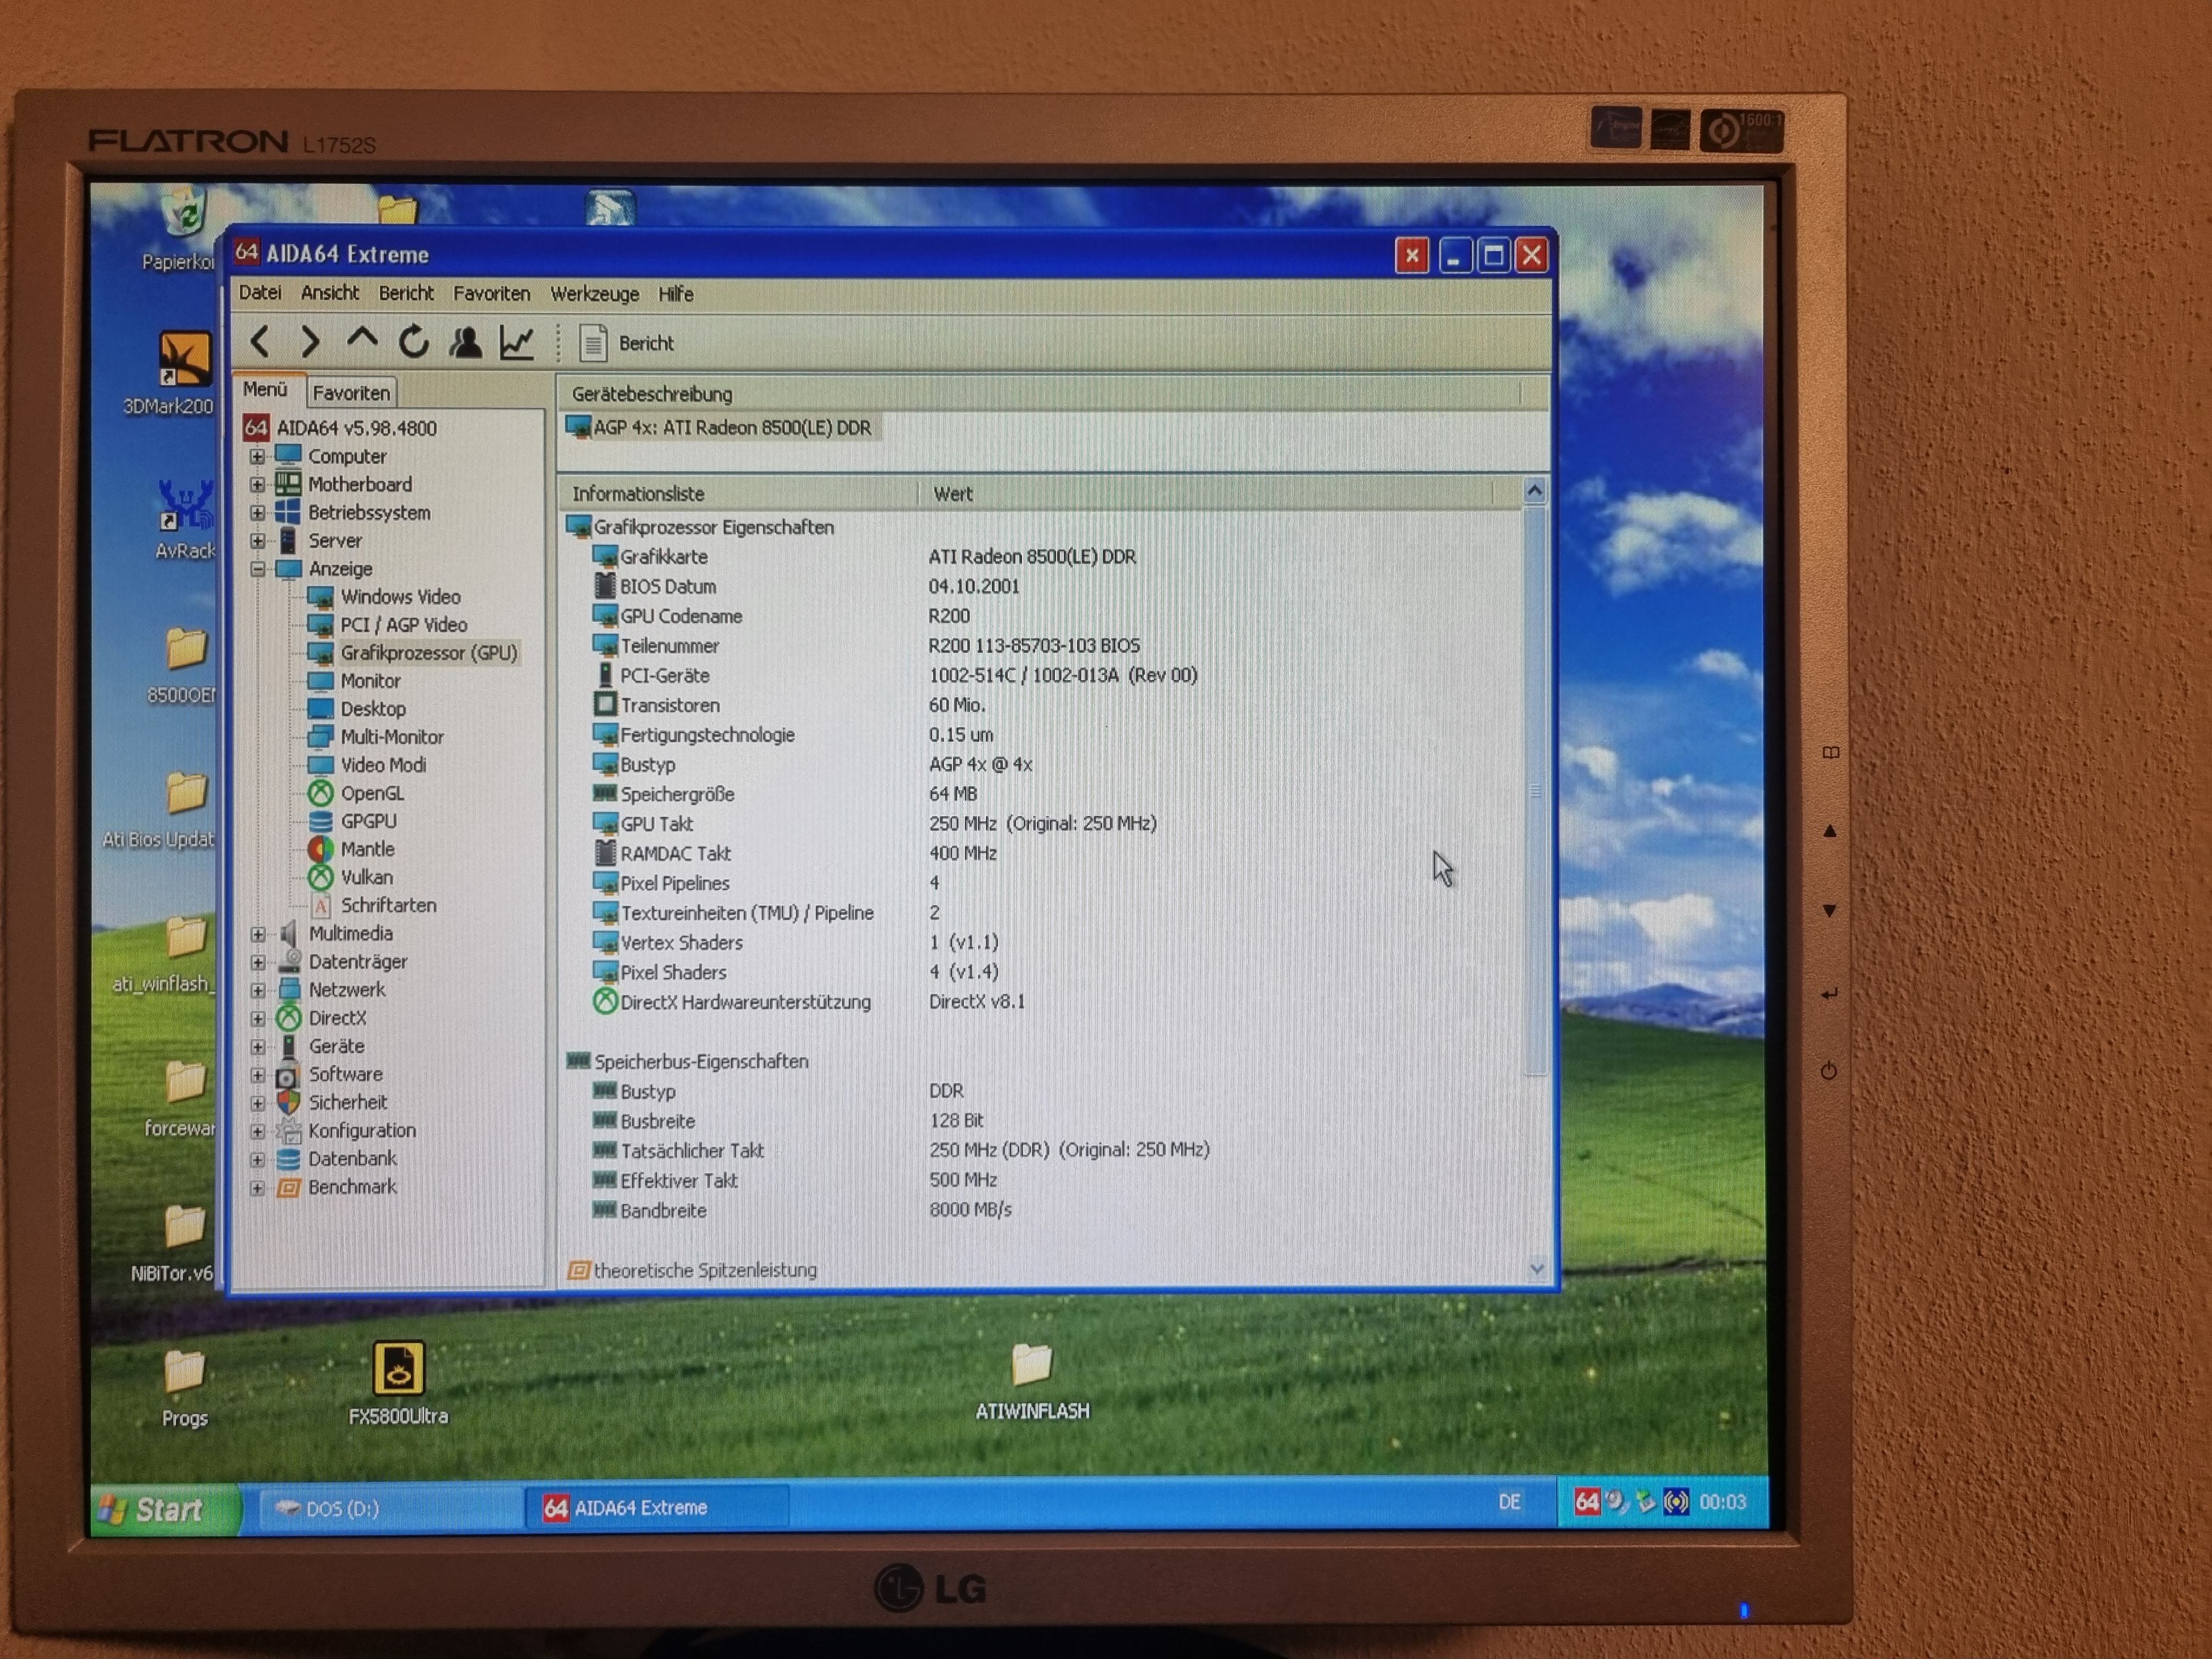Click the DOS (D:) taskbar button

click(390, 1508)
